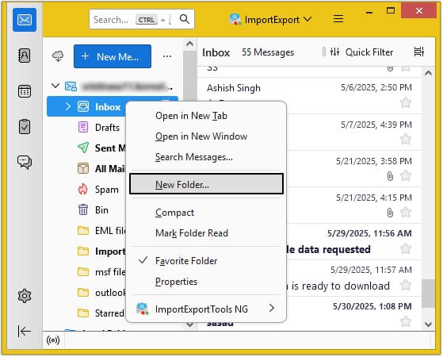
Task: Open the Tasks space icon
Action: tap(25, 126)
